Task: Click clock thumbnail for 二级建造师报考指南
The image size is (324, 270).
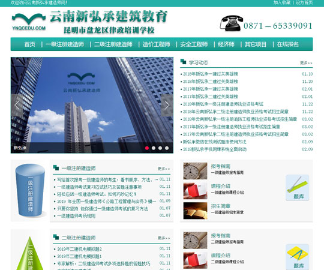Action: (x=195, y=240)
